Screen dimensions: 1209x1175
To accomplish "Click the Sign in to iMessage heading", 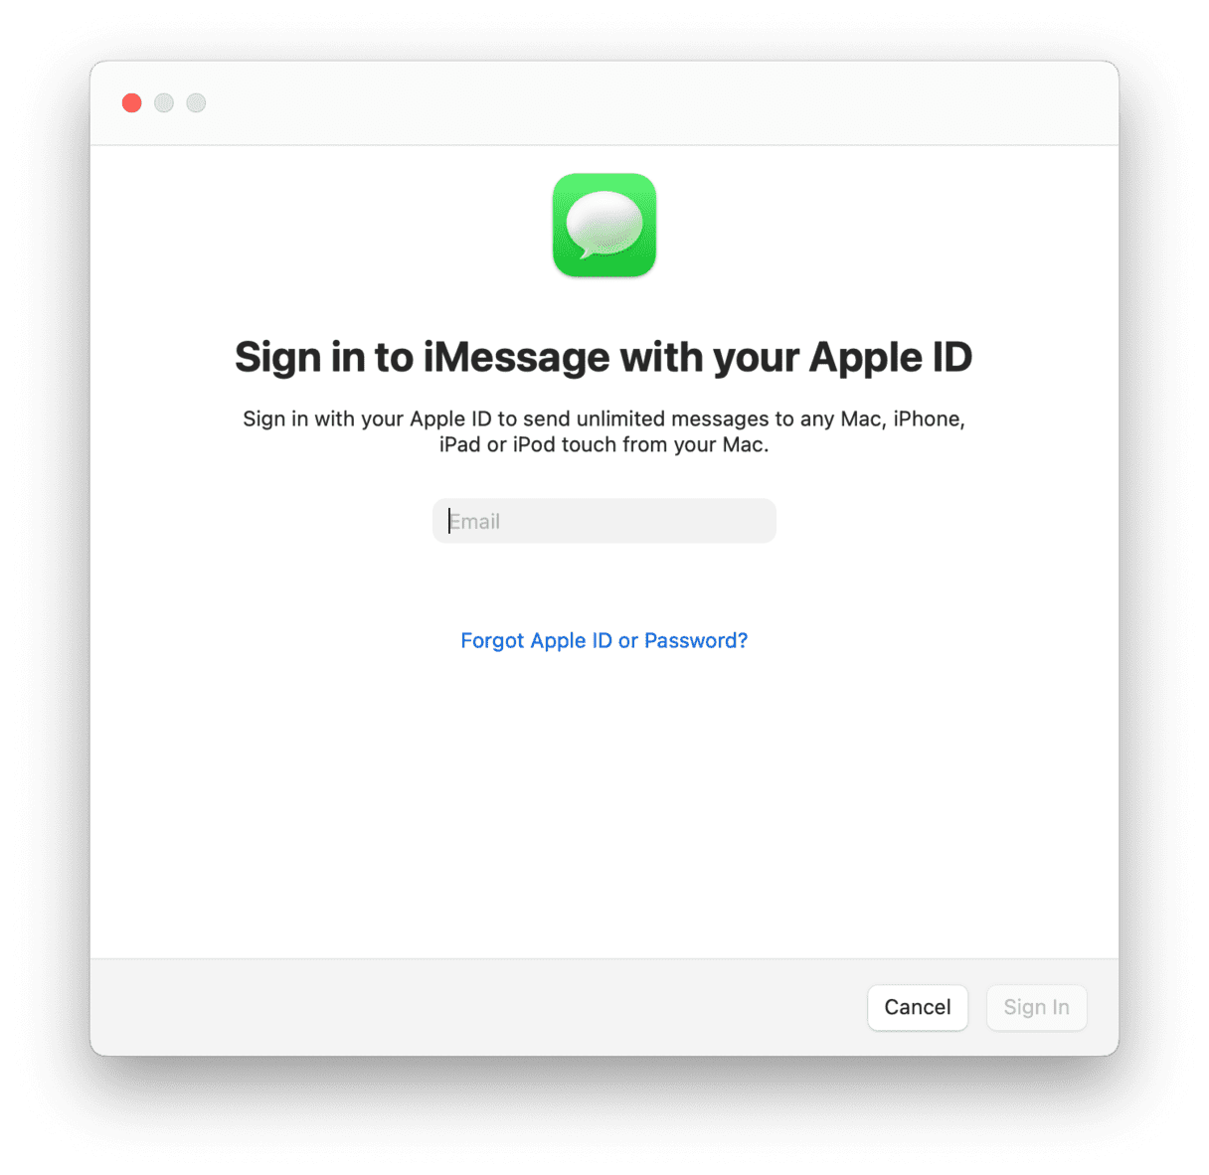I will (604, 357).
